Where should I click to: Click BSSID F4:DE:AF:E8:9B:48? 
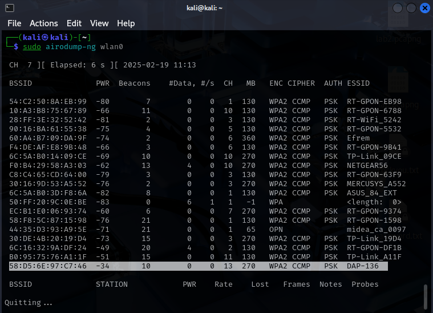(x=48, y=147)
